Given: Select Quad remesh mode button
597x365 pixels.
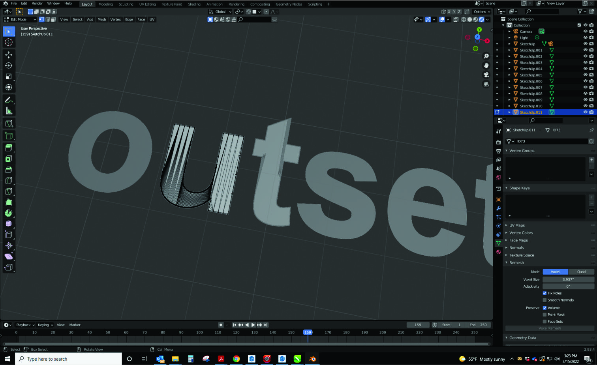Looking at the screenshot, I should pos(581,272).
